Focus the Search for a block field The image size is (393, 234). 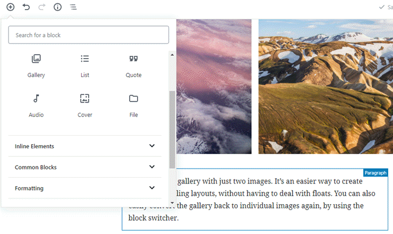coord(89,35)
